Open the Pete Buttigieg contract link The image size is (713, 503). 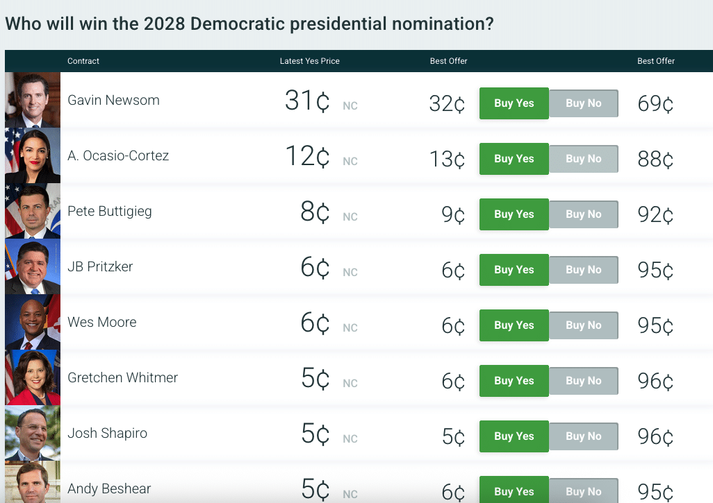109,211
